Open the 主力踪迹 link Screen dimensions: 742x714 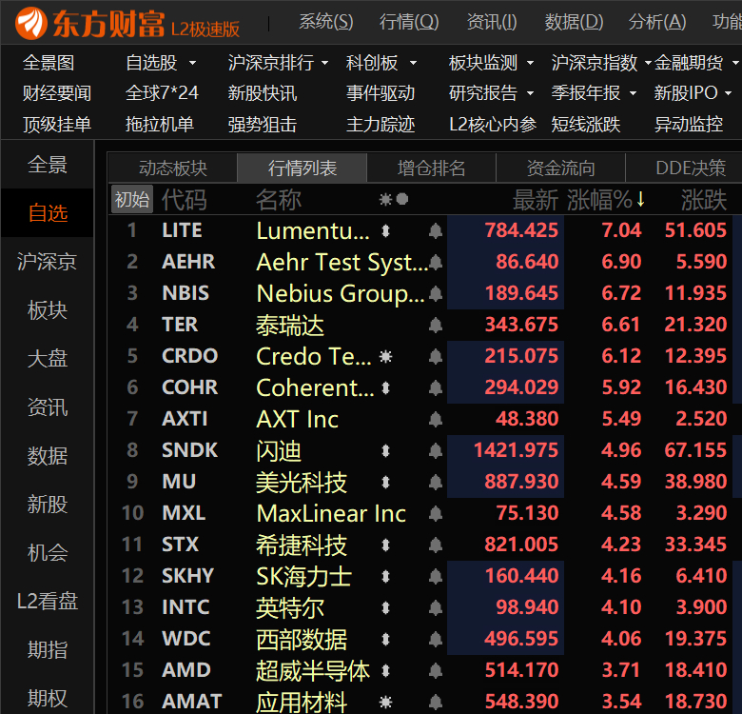point(381,125)
